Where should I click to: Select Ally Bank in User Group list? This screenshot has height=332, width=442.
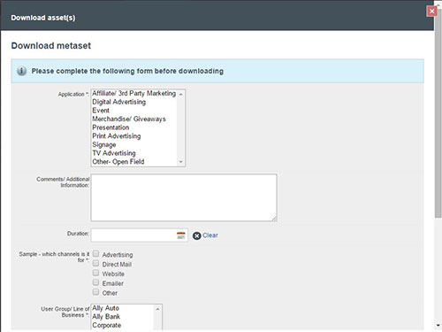123,317
